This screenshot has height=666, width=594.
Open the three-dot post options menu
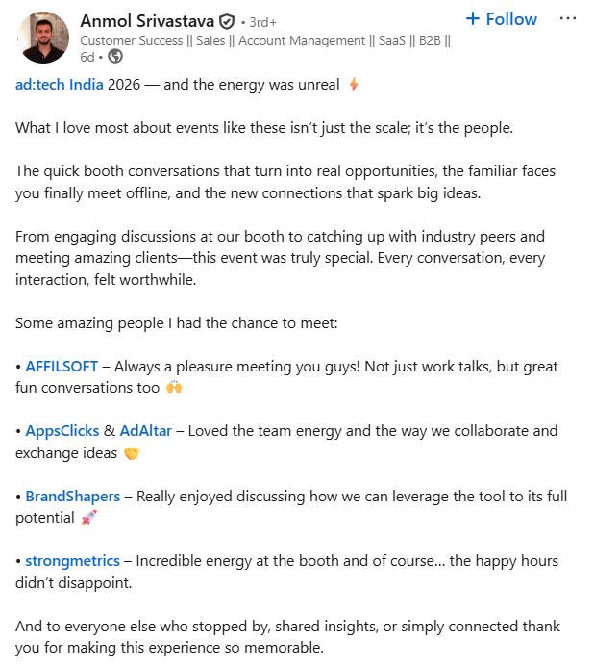(x=568, y=19)
